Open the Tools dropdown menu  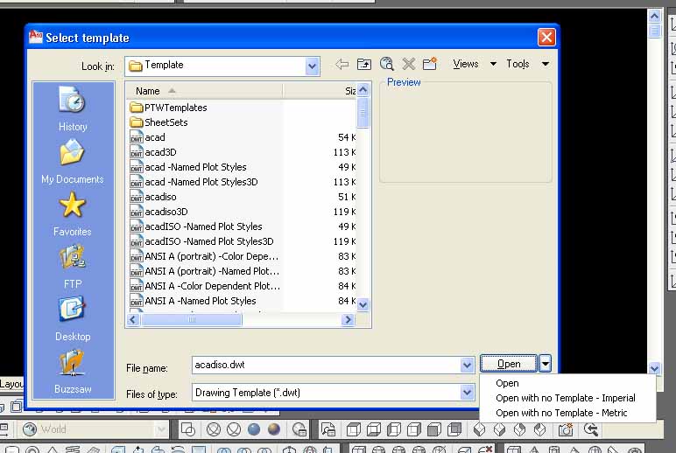click(x=528, y=64)
